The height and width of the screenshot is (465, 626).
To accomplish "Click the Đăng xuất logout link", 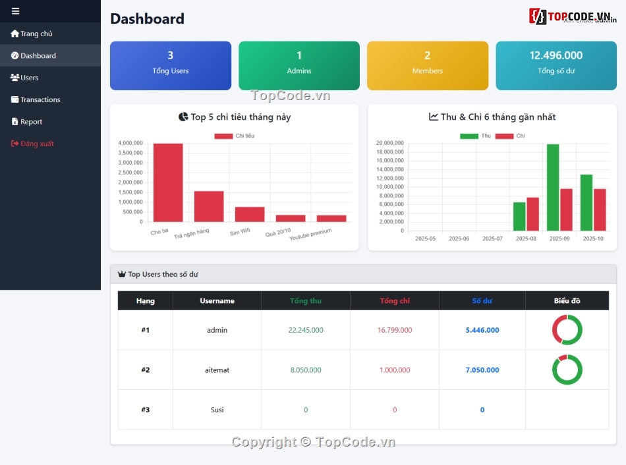I will 36,143.
